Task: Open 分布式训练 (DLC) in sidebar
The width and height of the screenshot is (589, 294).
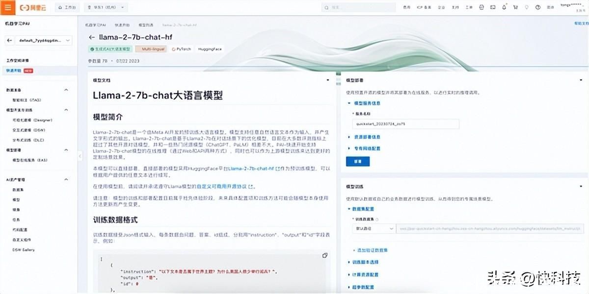Action: (28, 140)
